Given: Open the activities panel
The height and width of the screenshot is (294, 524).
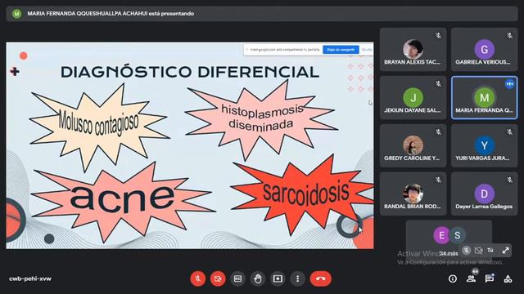Looking at the screenshot, I should (x=508, y=278).
